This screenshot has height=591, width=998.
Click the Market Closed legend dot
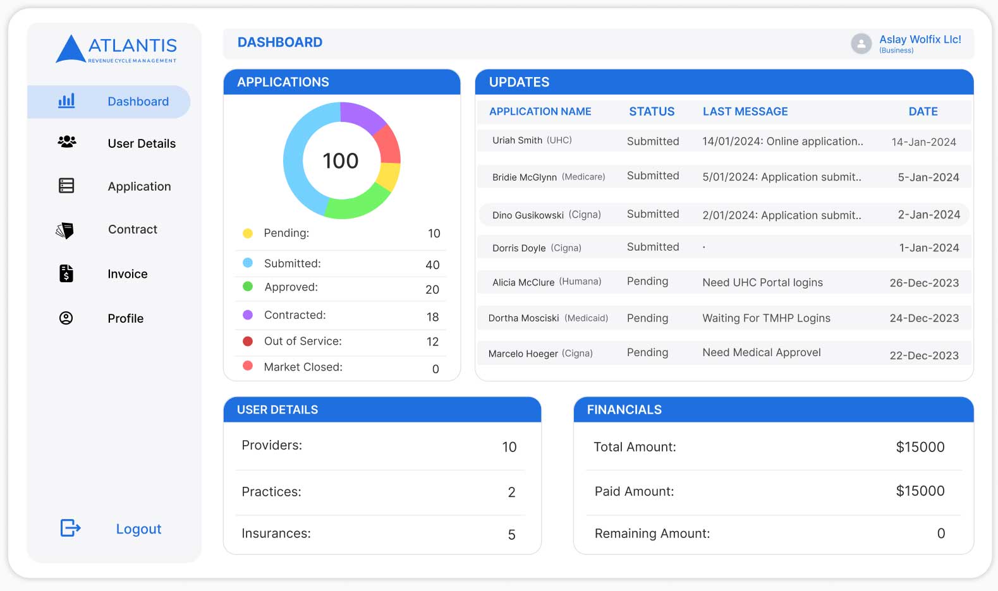[x=248, y=366]
